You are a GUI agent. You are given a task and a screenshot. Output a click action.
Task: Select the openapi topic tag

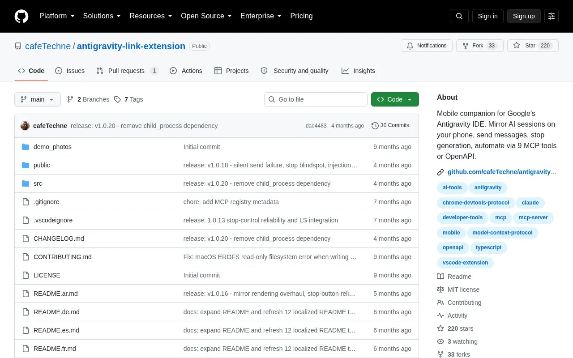453,247
